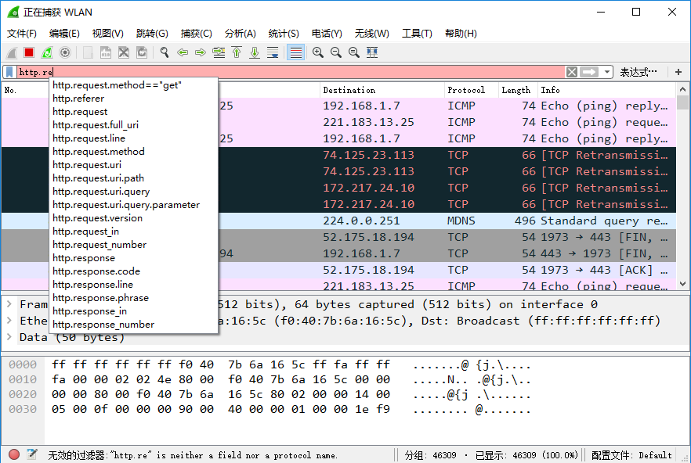691x463 pixels.
Task: Toggle packet list colorization
Action: tap(295, 53)
